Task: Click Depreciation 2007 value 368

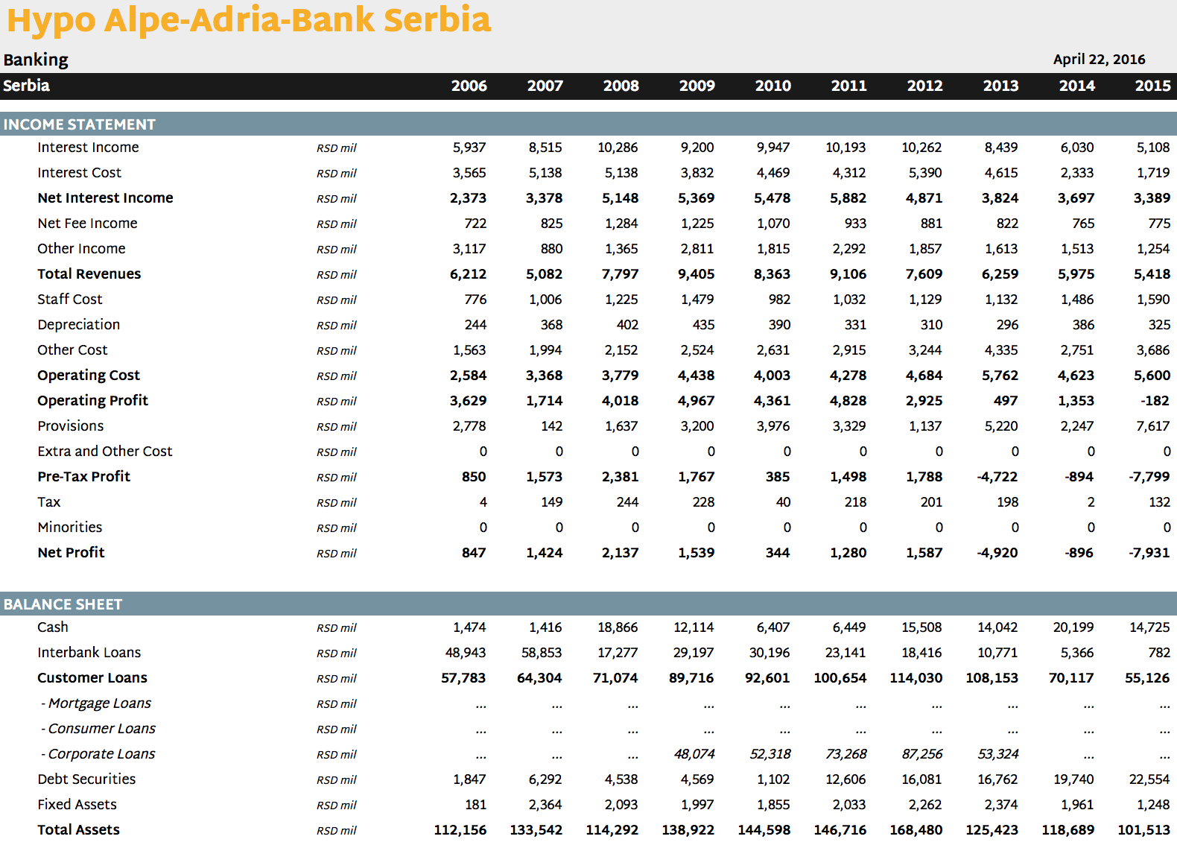Action: pyautogui.click(x=551, y=325)
